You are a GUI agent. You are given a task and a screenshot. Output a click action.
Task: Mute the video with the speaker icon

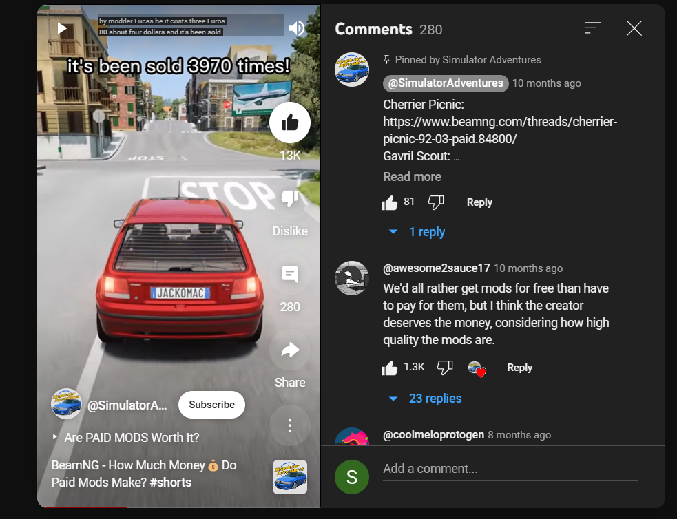point(296,28)
